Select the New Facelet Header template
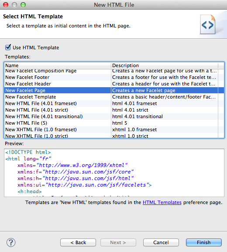Screen dimensions: 227x252 pyautogui.click(x=114, y=84)
